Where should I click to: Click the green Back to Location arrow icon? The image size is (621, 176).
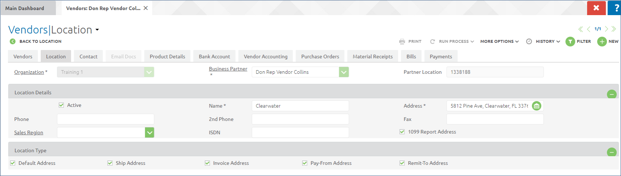click(x=13, y=41)
